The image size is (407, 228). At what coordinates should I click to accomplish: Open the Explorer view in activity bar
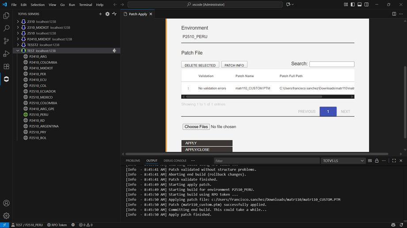point(6,15)
